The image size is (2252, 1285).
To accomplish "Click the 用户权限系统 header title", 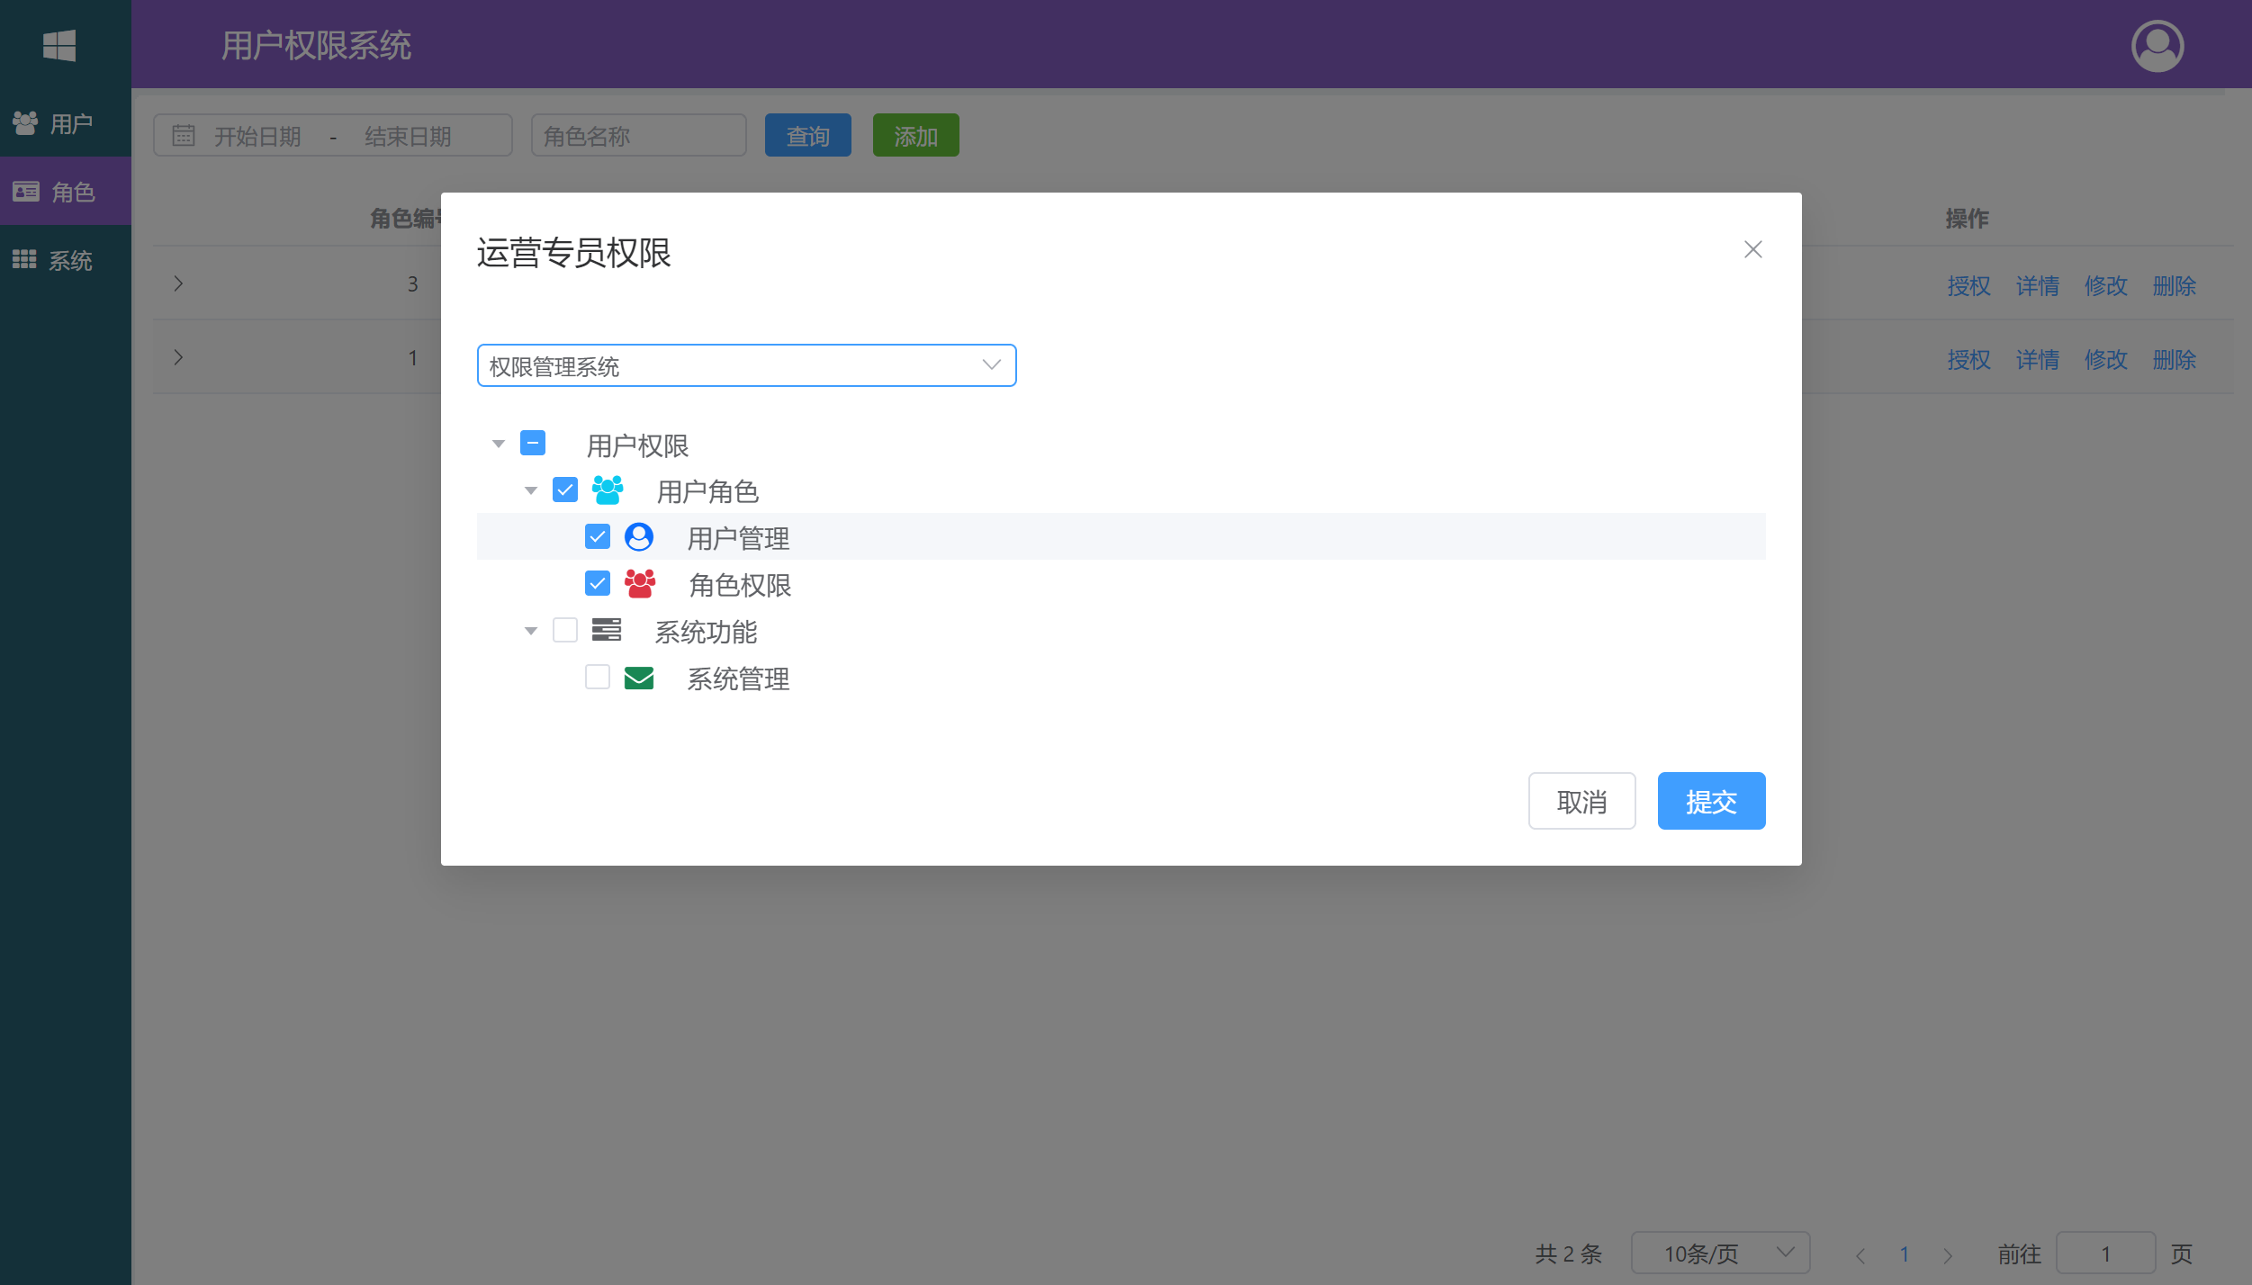I will (316, 45).
